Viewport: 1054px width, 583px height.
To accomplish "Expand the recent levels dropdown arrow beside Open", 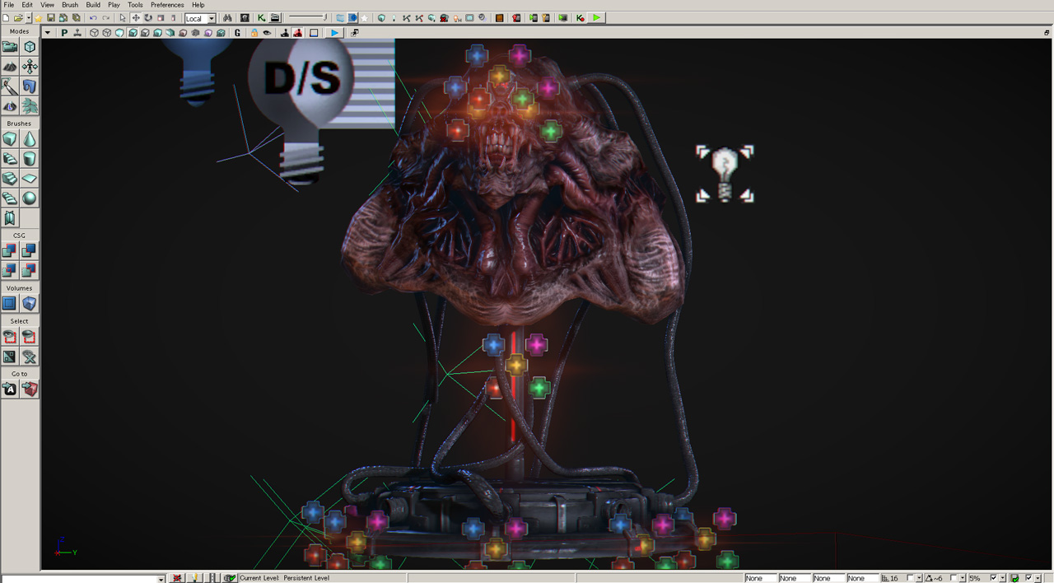I will coord(29,18).
